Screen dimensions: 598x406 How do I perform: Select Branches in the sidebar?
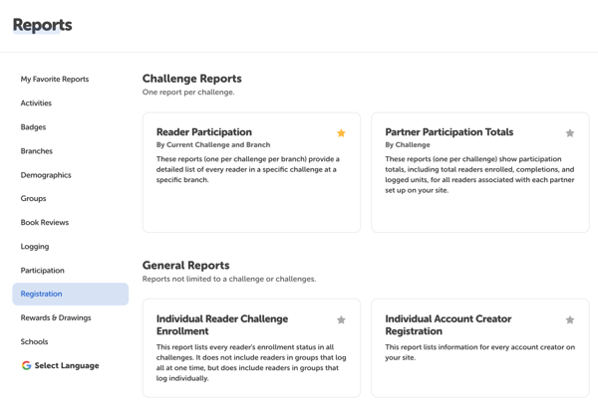coord(37,151)
